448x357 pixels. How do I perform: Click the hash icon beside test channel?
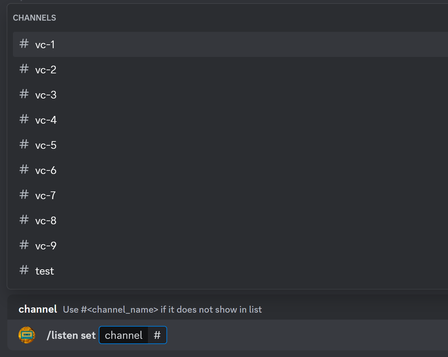[24, 270]
